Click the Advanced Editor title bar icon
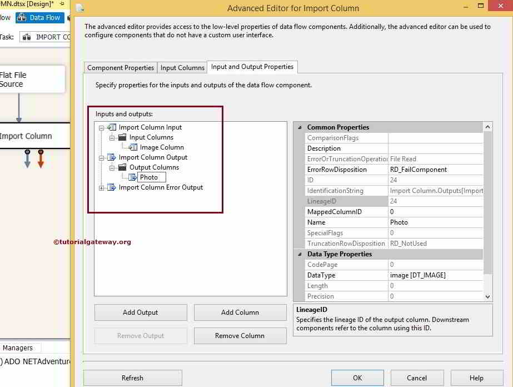Screen dimensions: 513x387 (x=79, y=8)
